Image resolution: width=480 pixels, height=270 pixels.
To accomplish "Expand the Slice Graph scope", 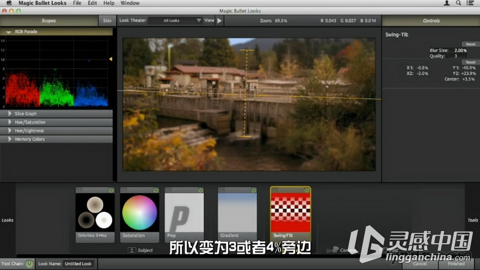I will 10,113.
